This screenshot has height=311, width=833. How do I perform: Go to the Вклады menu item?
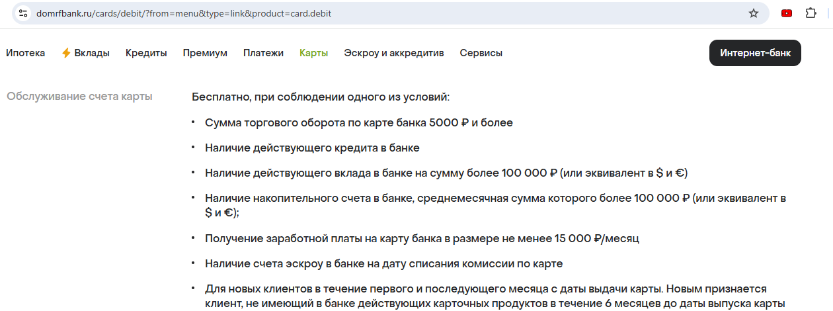92,53
